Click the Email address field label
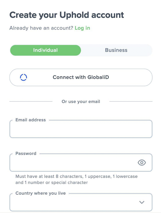The width and height of the screenshot is (161, 213). pos(31,120)
